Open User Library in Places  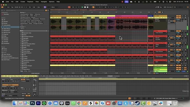click(x=7, y=54)
